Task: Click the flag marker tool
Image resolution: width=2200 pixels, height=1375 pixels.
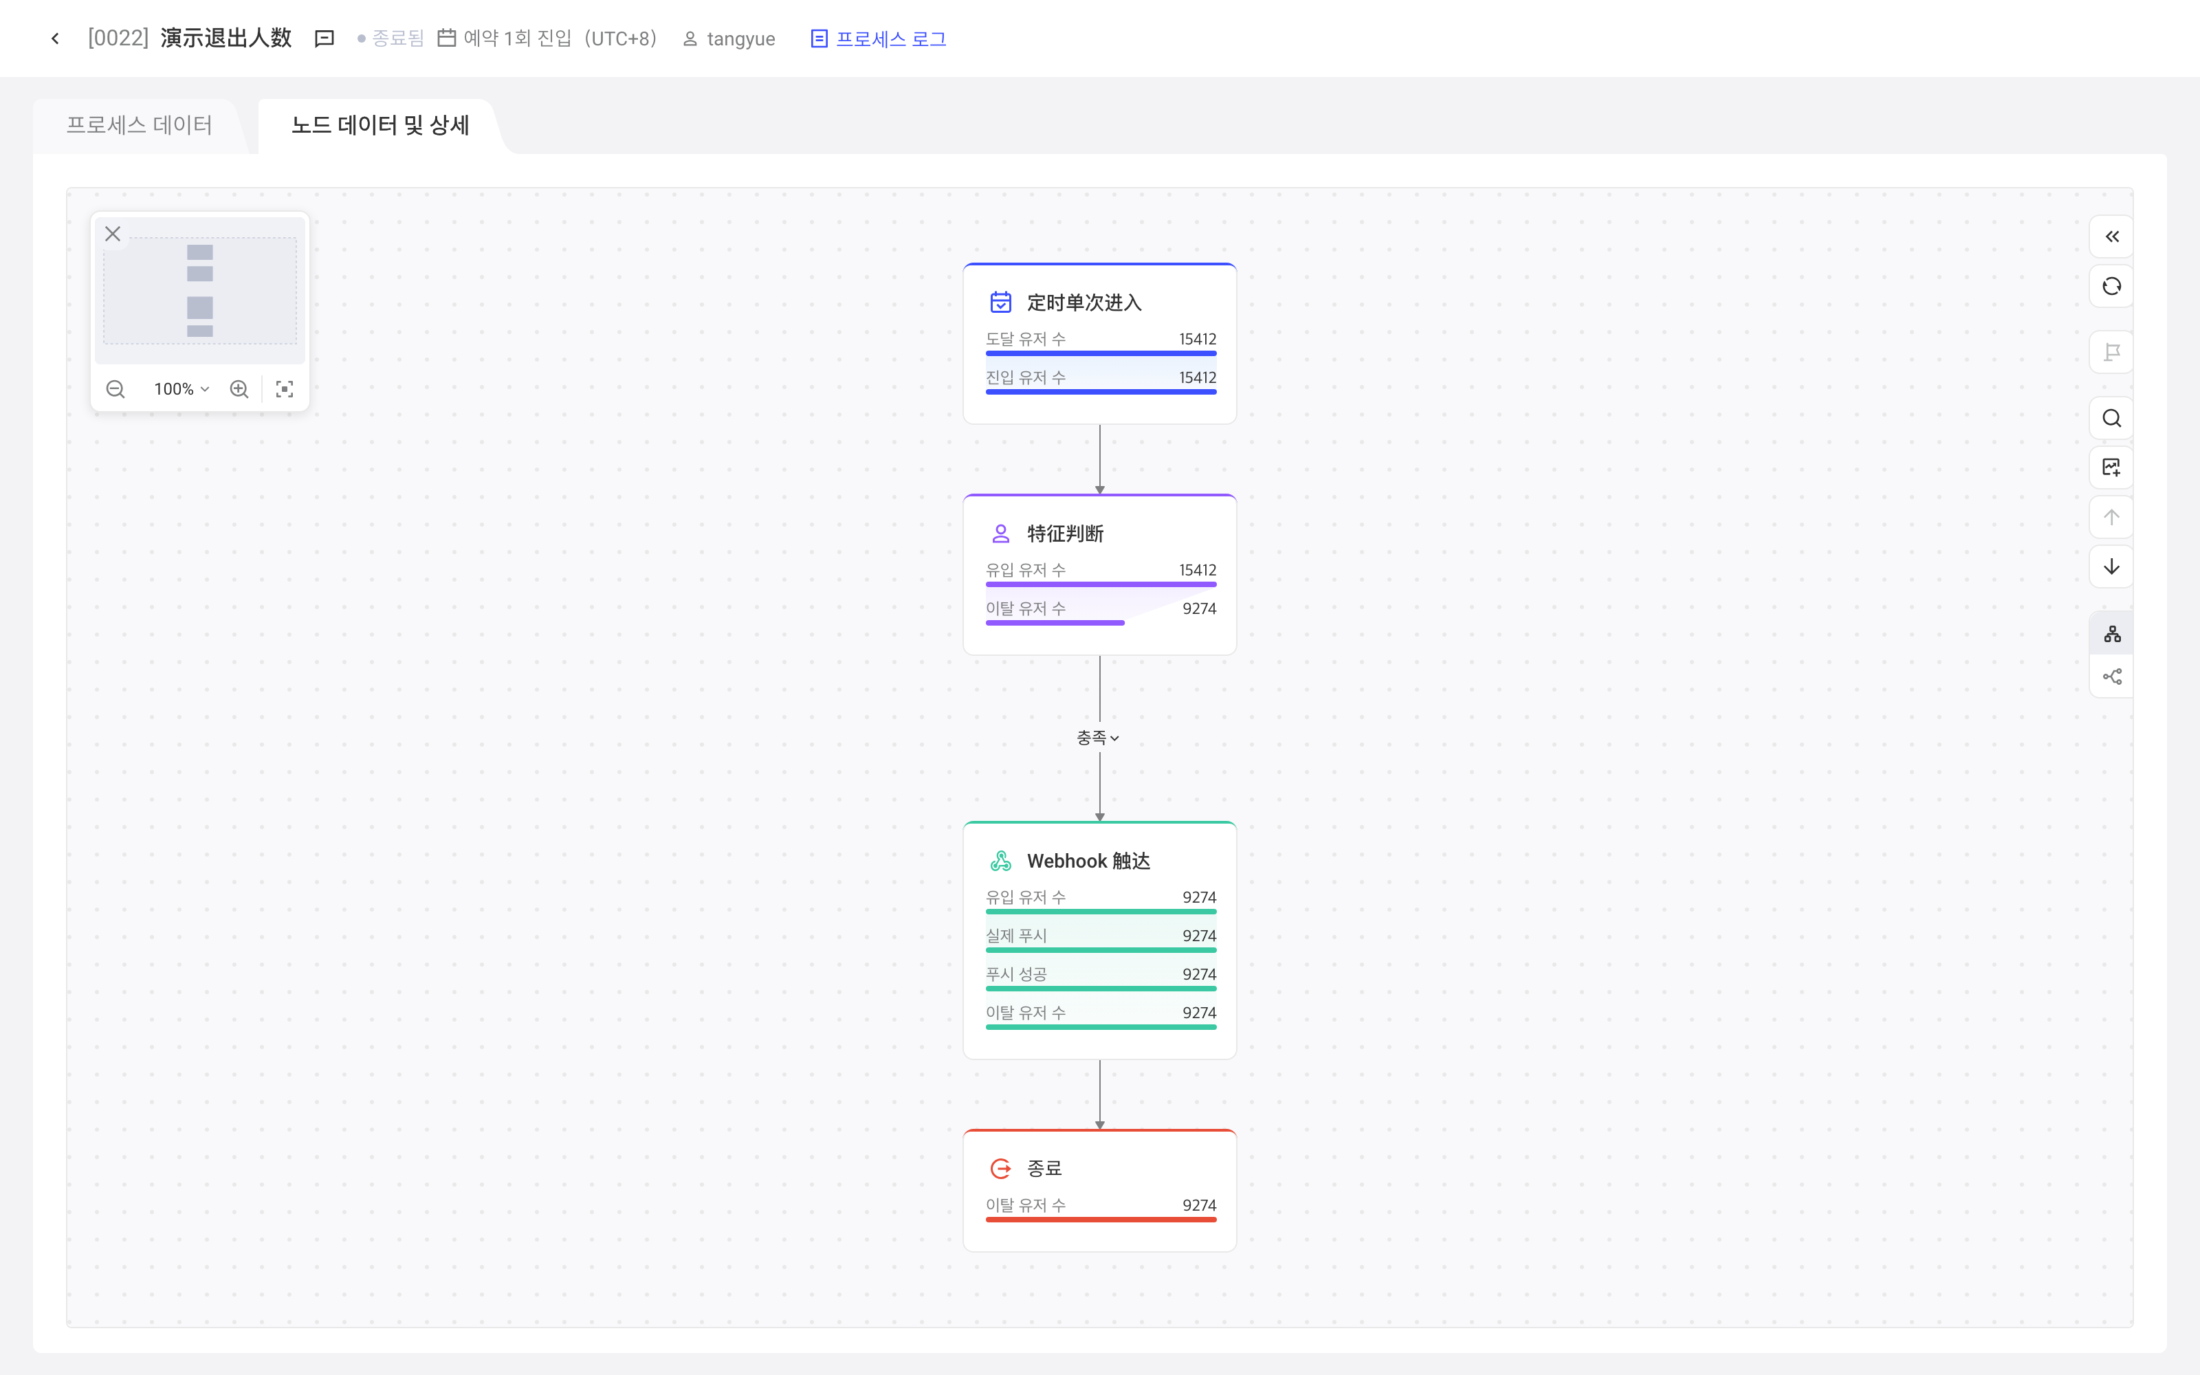Action: 2111,352
